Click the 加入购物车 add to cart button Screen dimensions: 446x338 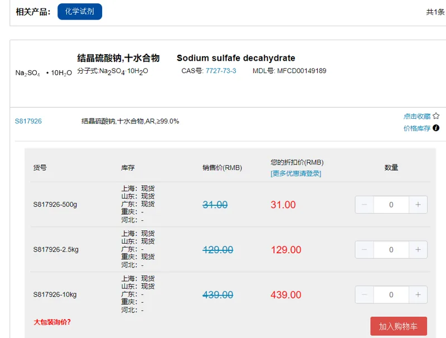[399, 326]
